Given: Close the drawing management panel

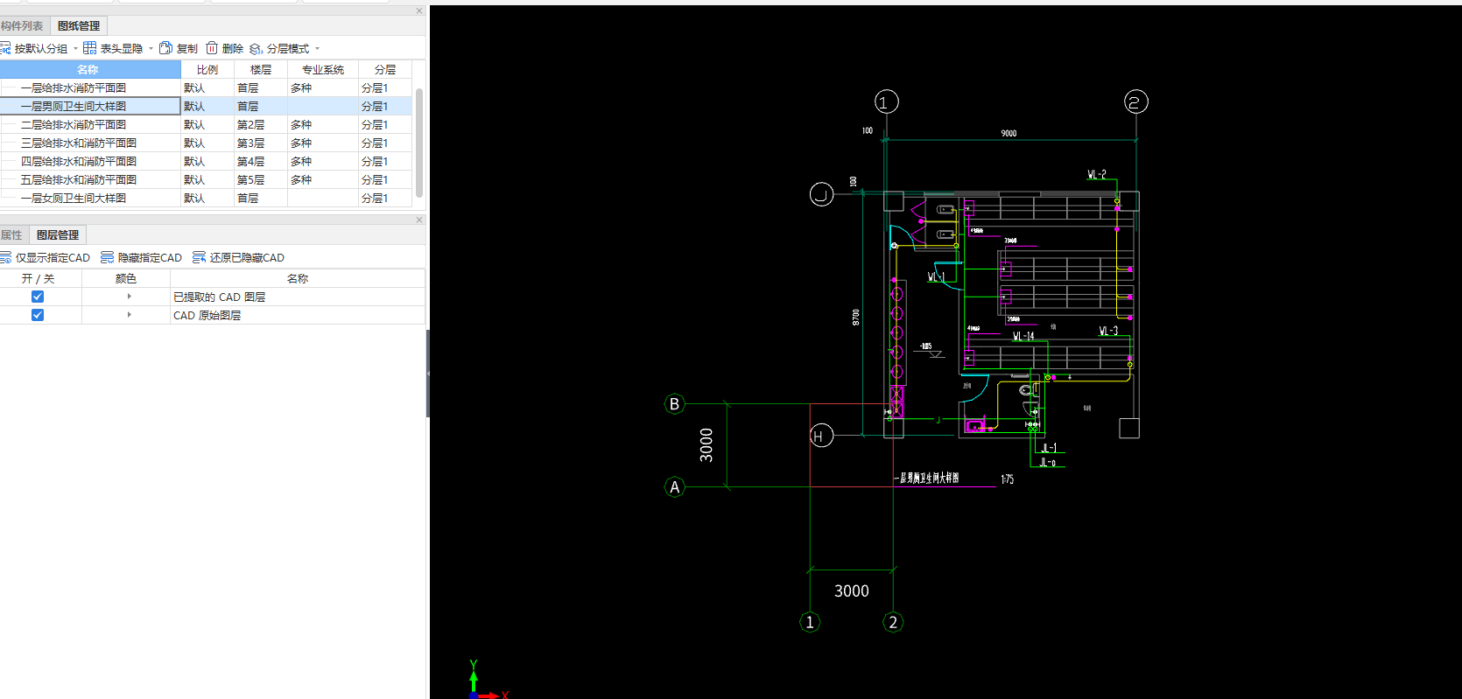Looking at the screenshot, I should [x=419, y=10].
